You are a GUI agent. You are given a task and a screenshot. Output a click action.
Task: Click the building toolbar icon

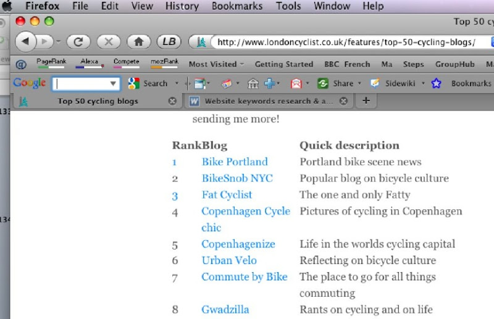(x=253, y=83)
